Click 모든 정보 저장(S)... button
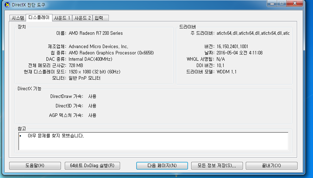Screen dimensions: 313x178 coord(217,165)
